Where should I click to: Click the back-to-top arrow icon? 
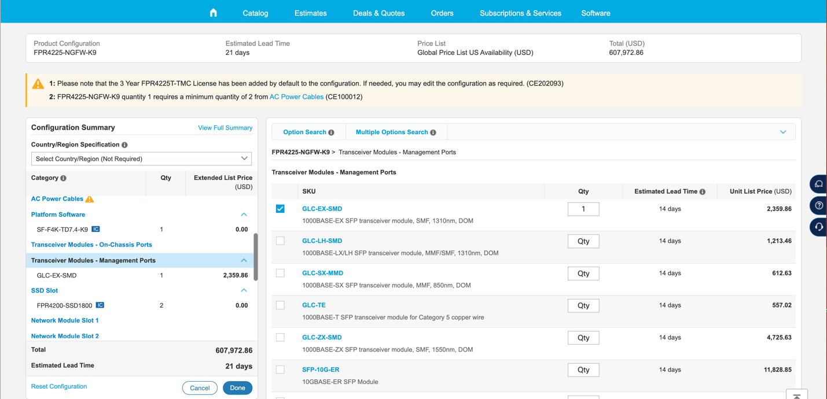[x=797, y=395]
